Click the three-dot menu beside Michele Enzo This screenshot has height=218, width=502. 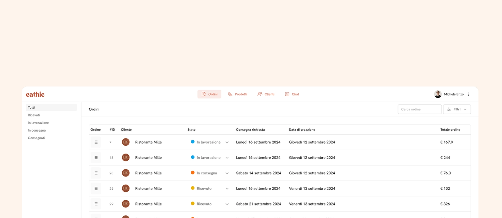tap(469, 94)
